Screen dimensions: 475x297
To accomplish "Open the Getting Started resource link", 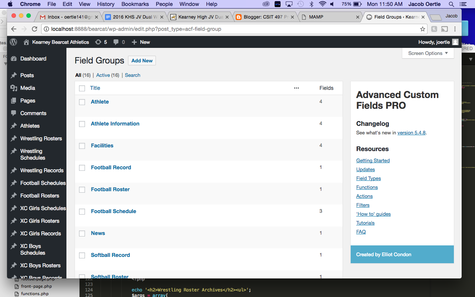I will click(x=373, y=160).
